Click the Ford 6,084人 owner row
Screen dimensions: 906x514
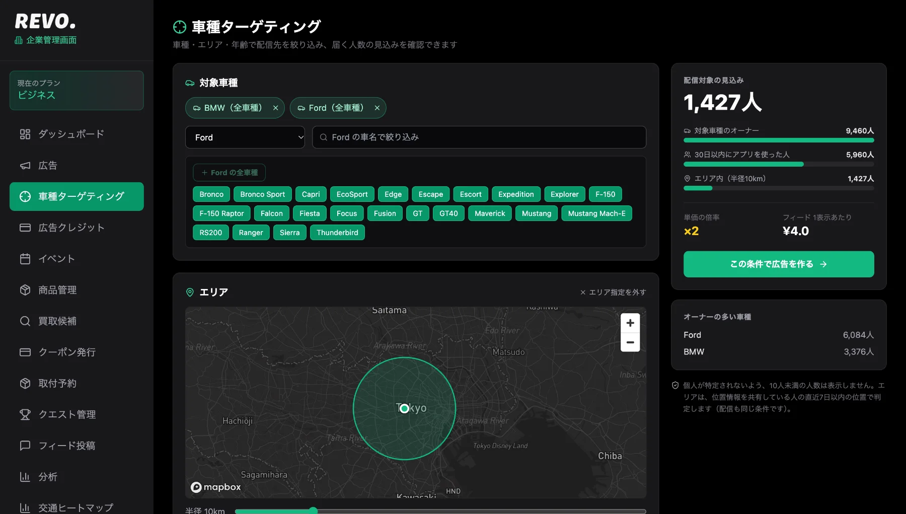click(779, 335)
